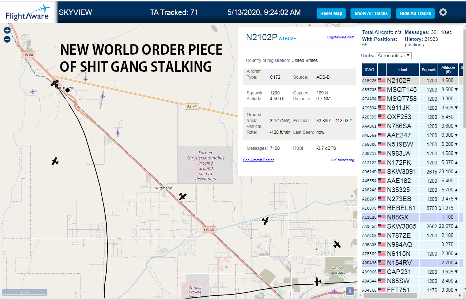Select the N519BW aircraft row
Viewport: 466px width, 300px height.
click(x=412, y=144)
